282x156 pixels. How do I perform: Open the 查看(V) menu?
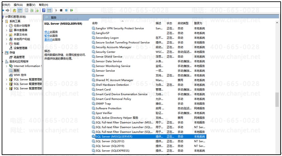[31, 5]
